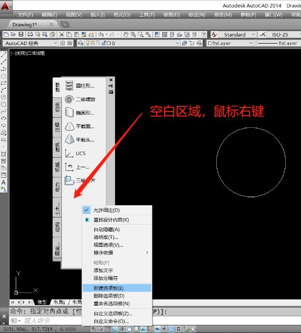The height and width of the screenshot is (333, 301).
Task: Click the palette properties menu icon
Action: (x=111, y=92)
